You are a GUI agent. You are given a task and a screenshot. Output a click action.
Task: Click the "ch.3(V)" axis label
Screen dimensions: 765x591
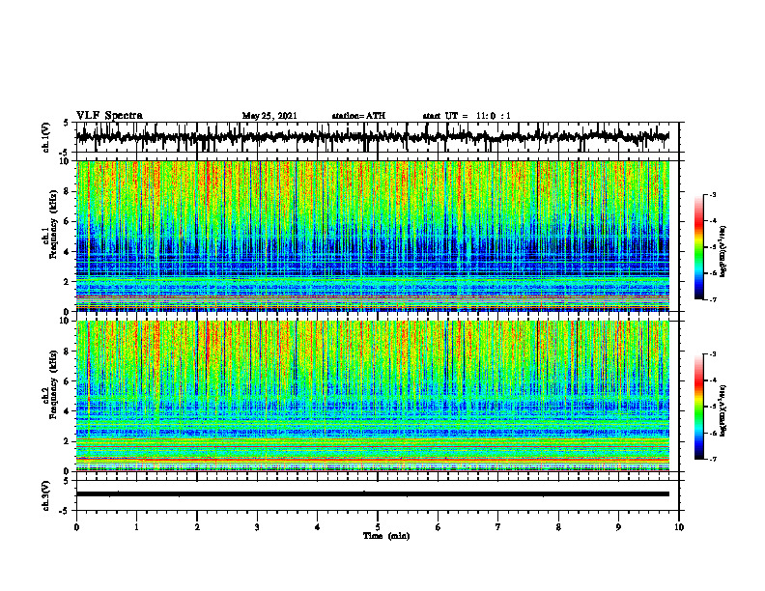click(45, 495)
